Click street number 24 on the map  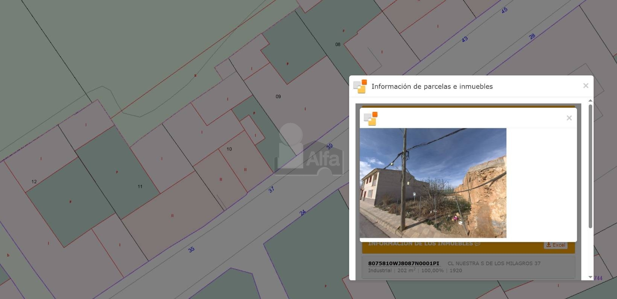[x=302, y=213]
